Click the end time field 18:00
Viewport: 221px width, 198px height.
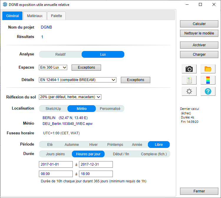click(x=96, y=174)
